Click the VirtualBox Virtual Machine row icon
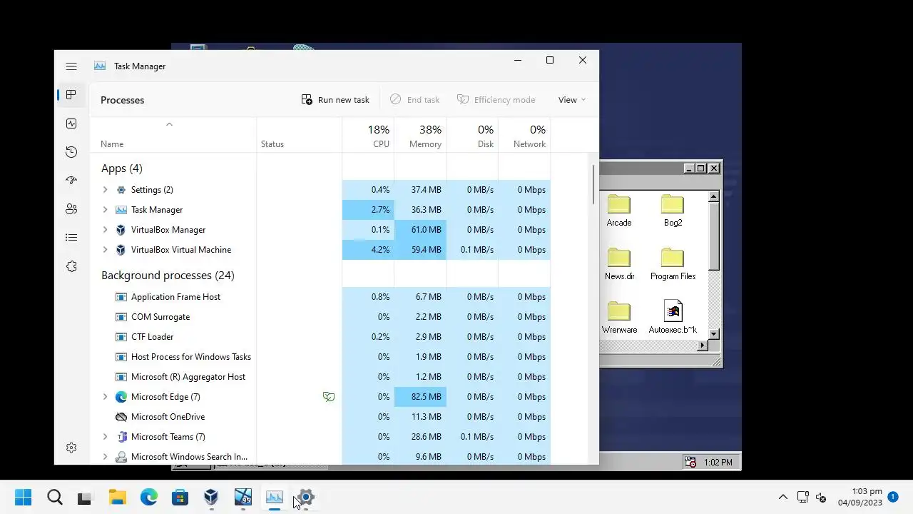 pos(121,250)
